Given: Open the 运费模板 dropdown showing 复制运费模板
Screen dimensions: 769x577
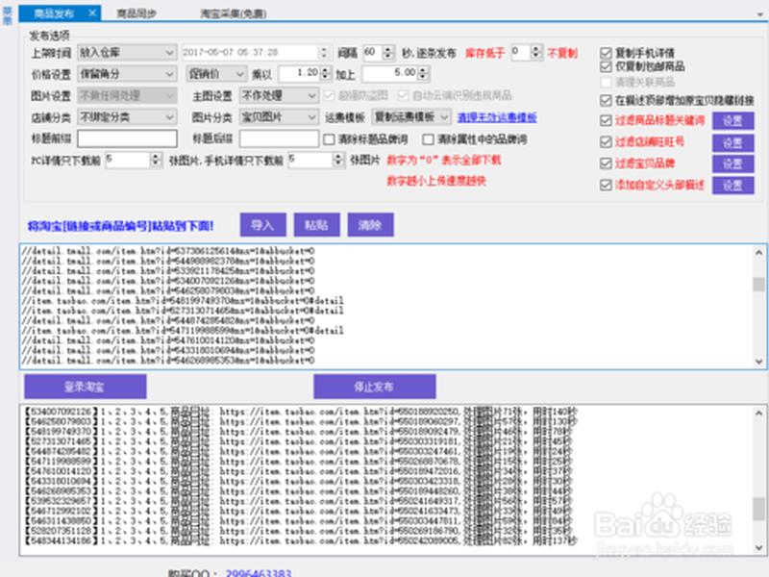Looking at the screenshot, I should (411, 117).
